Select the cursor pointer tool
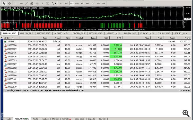Viewport: 193px width, 120px height. tap(4, 3)
